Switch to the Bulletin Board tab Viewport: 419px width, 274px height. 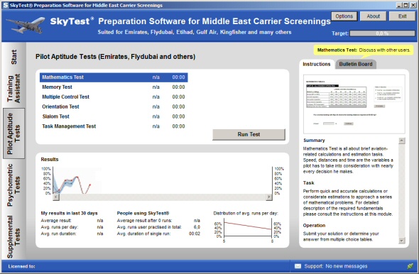tap(356, 64)
